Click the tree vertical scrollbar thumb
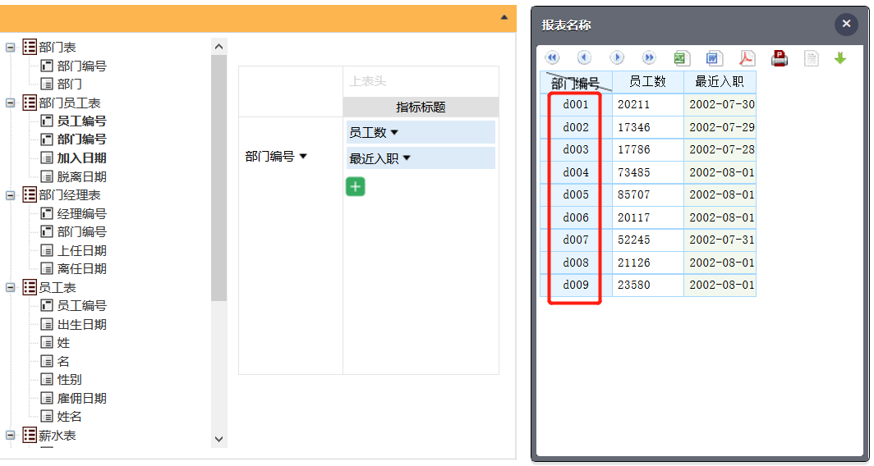This screenshot has width=874, height=466. pos(219,178)
